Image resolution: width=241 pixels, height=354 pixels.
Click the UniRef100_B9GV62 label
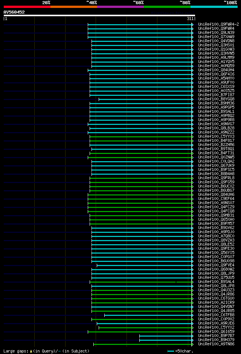coord(216,228)
